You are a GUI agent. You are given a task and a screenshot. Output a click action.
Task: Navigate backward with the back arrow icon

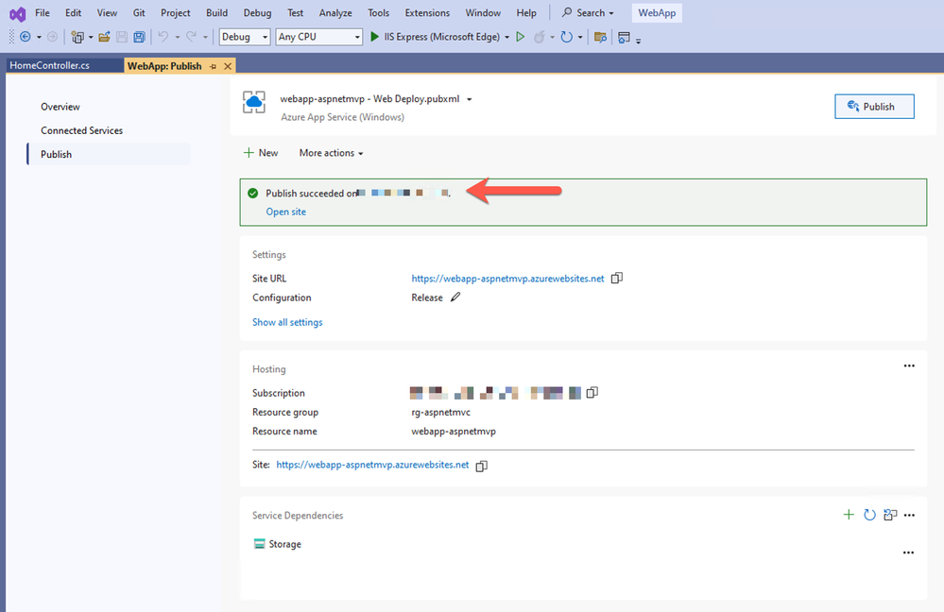pyautogui.click(x=26, y=37)
